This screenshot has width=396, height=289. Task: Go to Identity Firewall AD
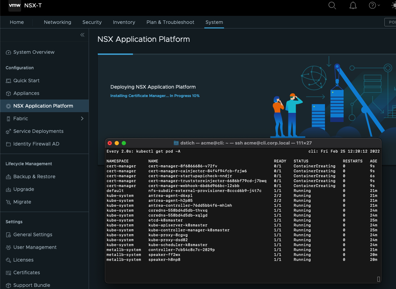[36, 143]
